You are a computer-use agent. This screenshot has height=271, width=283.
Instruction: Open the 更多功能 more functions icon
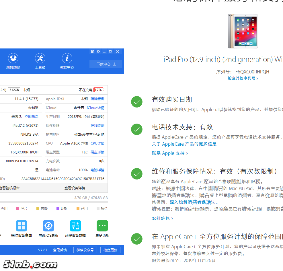click(x=102, y=226)
